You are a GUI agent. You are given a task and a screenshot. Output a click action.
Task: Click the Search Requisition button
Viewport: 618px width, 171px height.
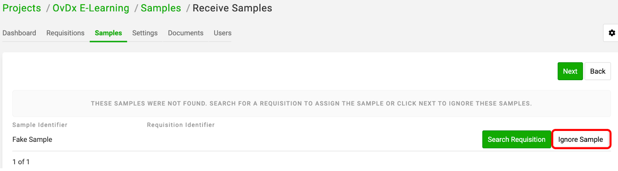coord(516,139)
